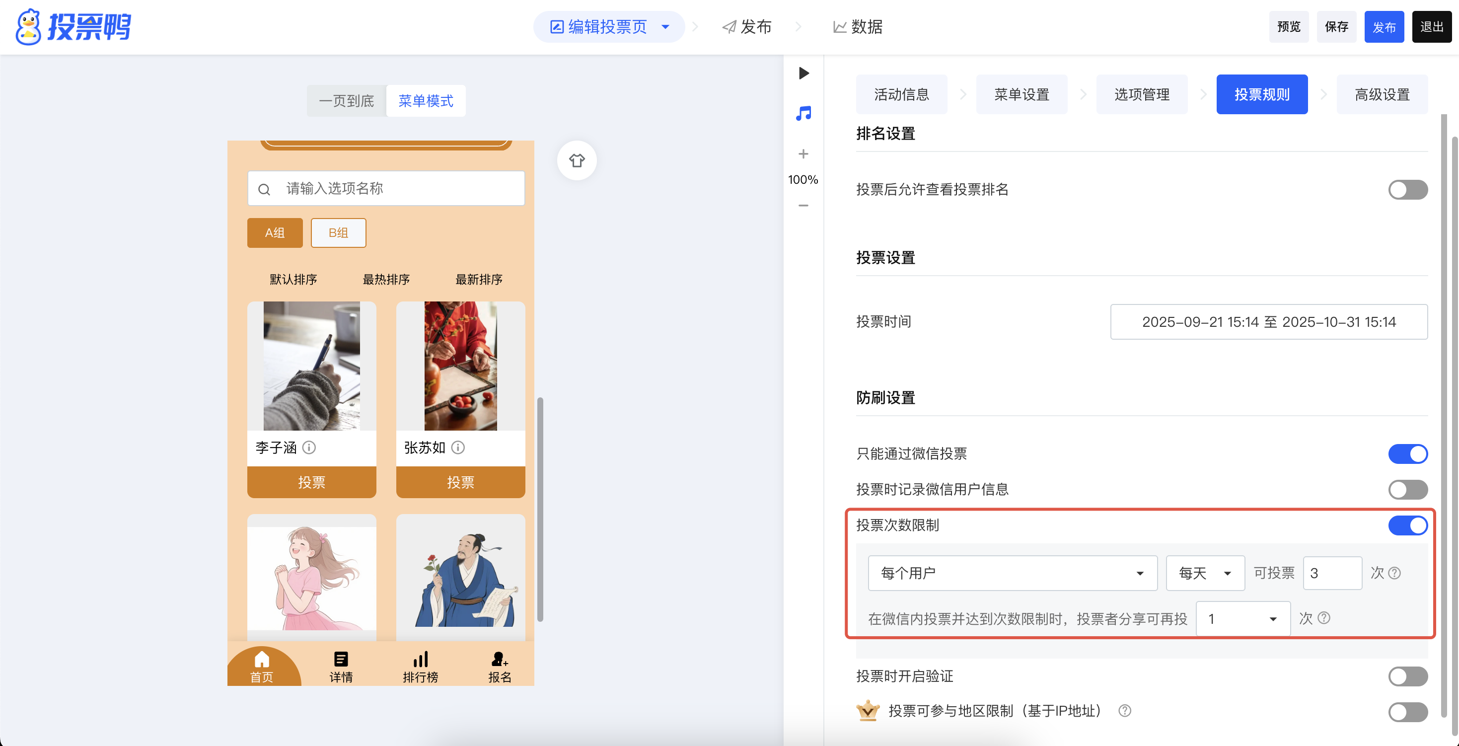
Task: Expand the 编辑投票页 dropdown arrow
Action: click(x=665, y=27)
